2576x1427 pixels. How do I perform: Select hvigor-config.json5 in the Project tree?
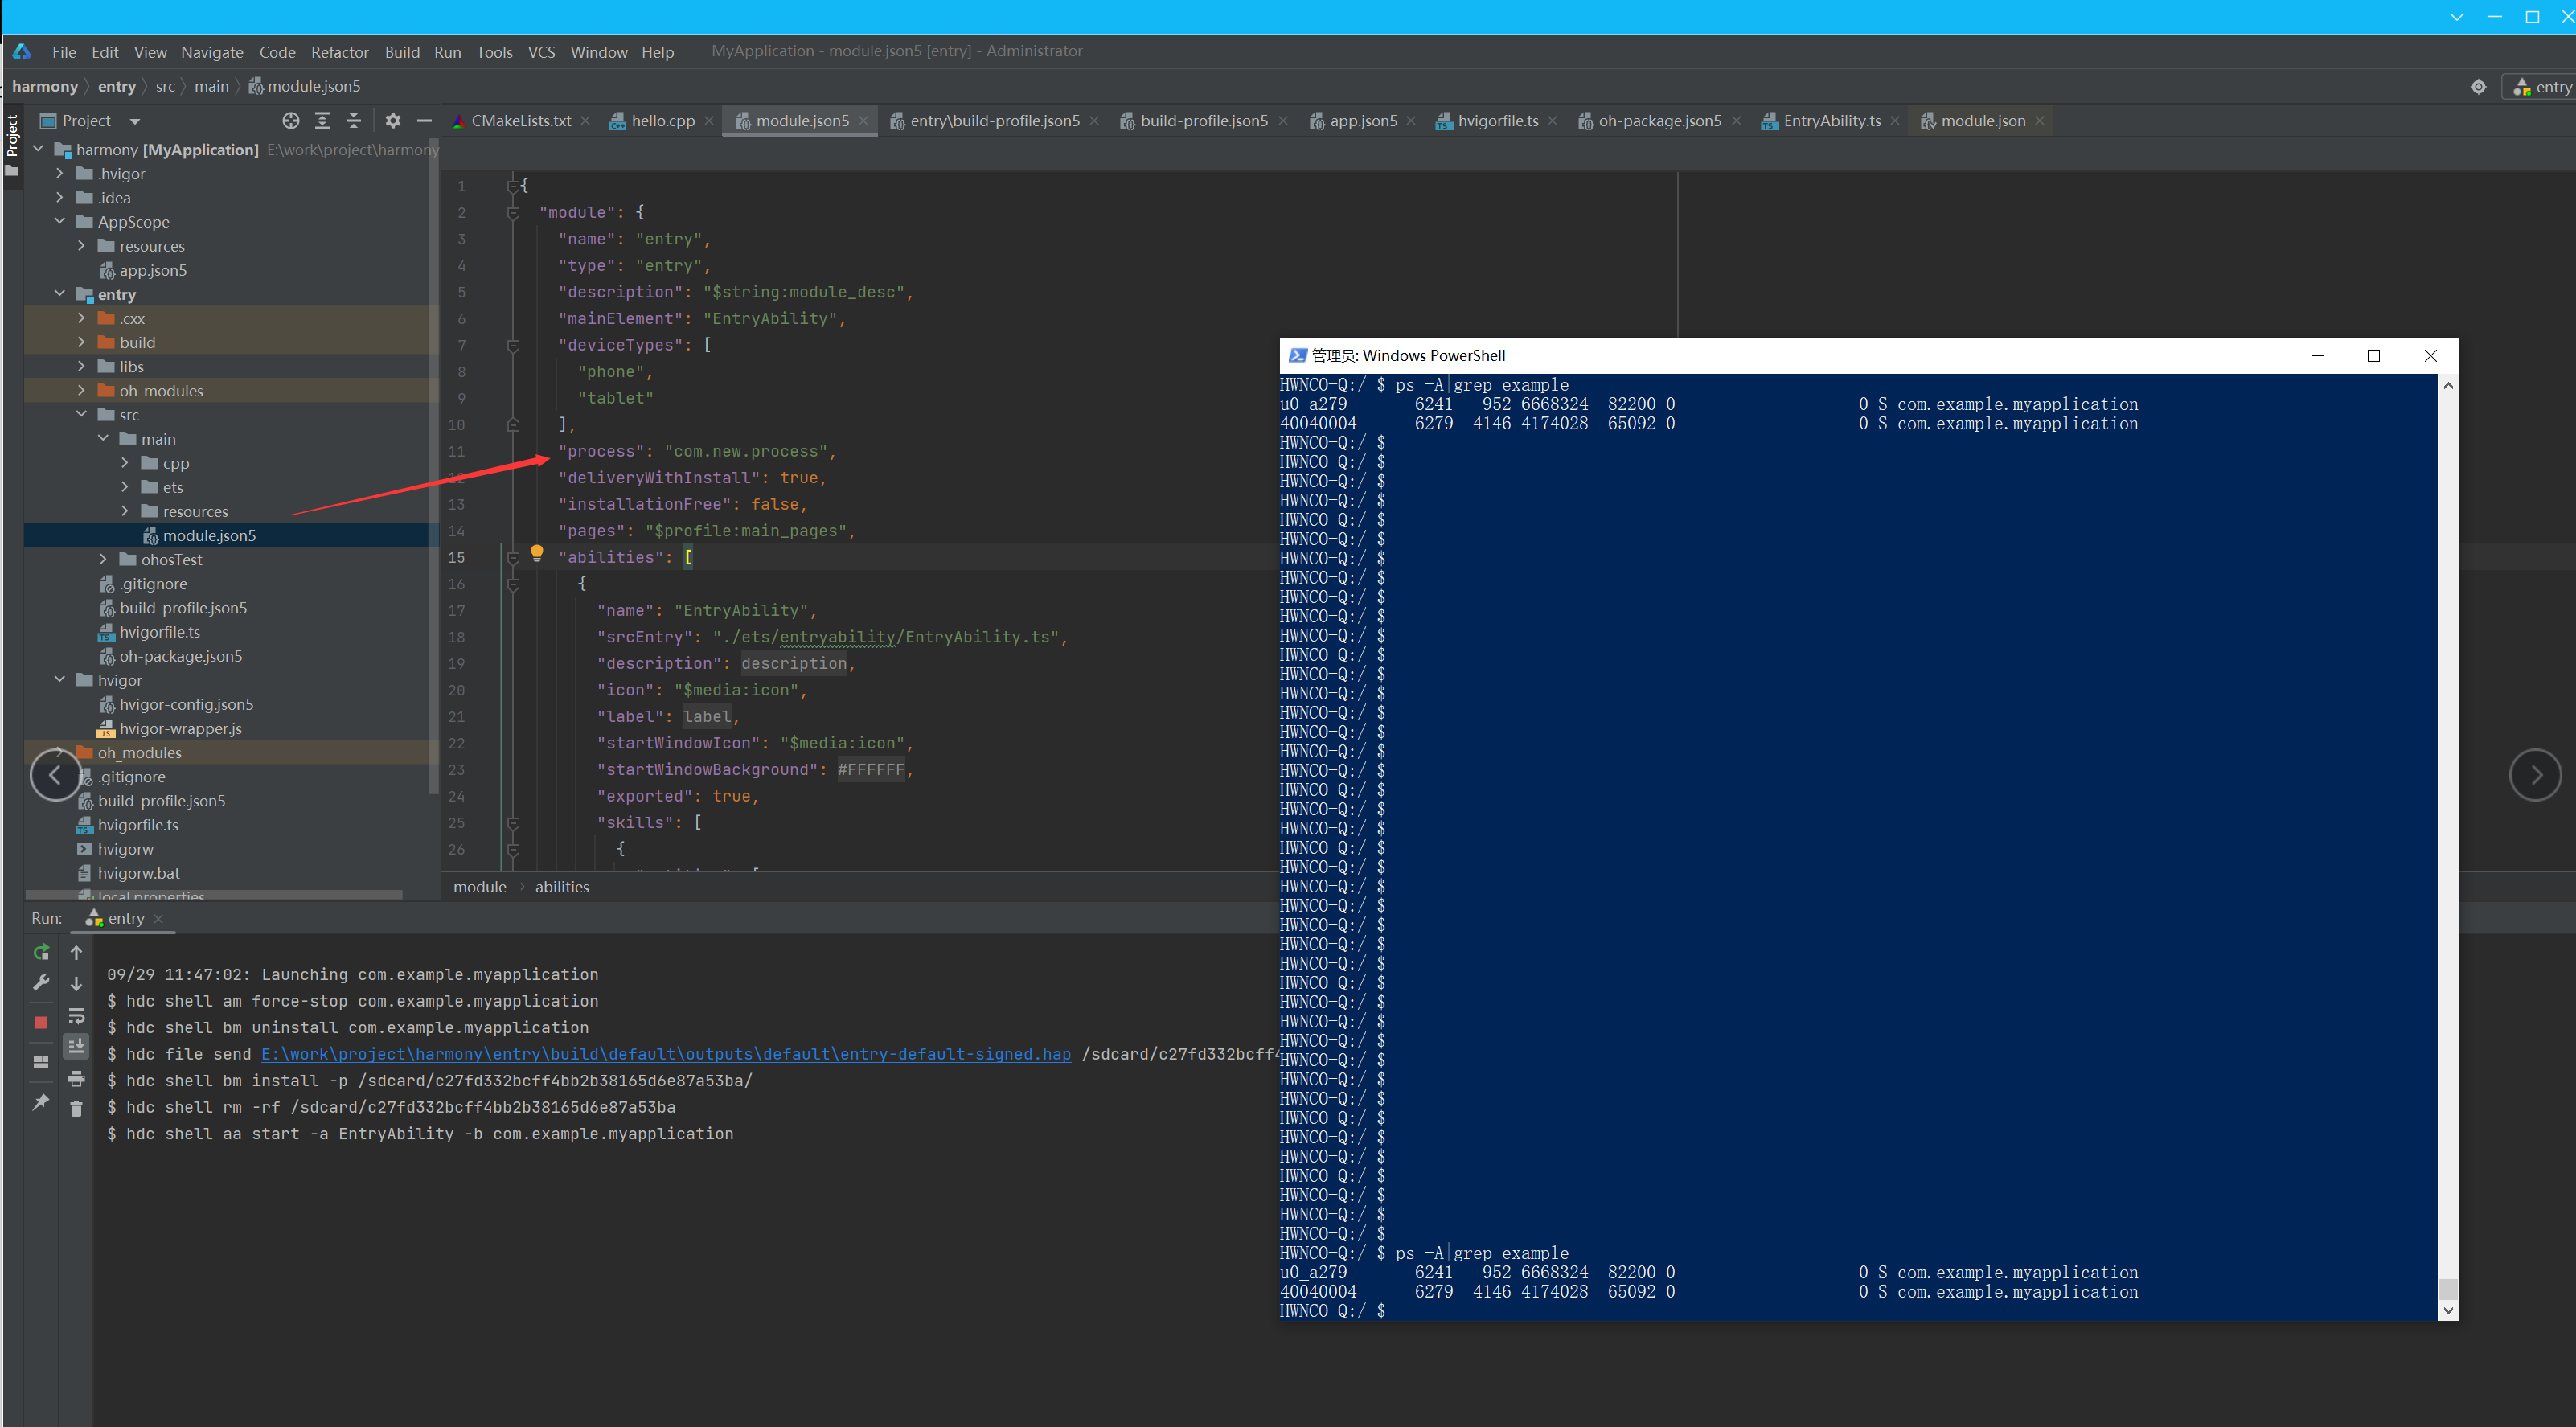pyautogui.click(x=186, y=704)
